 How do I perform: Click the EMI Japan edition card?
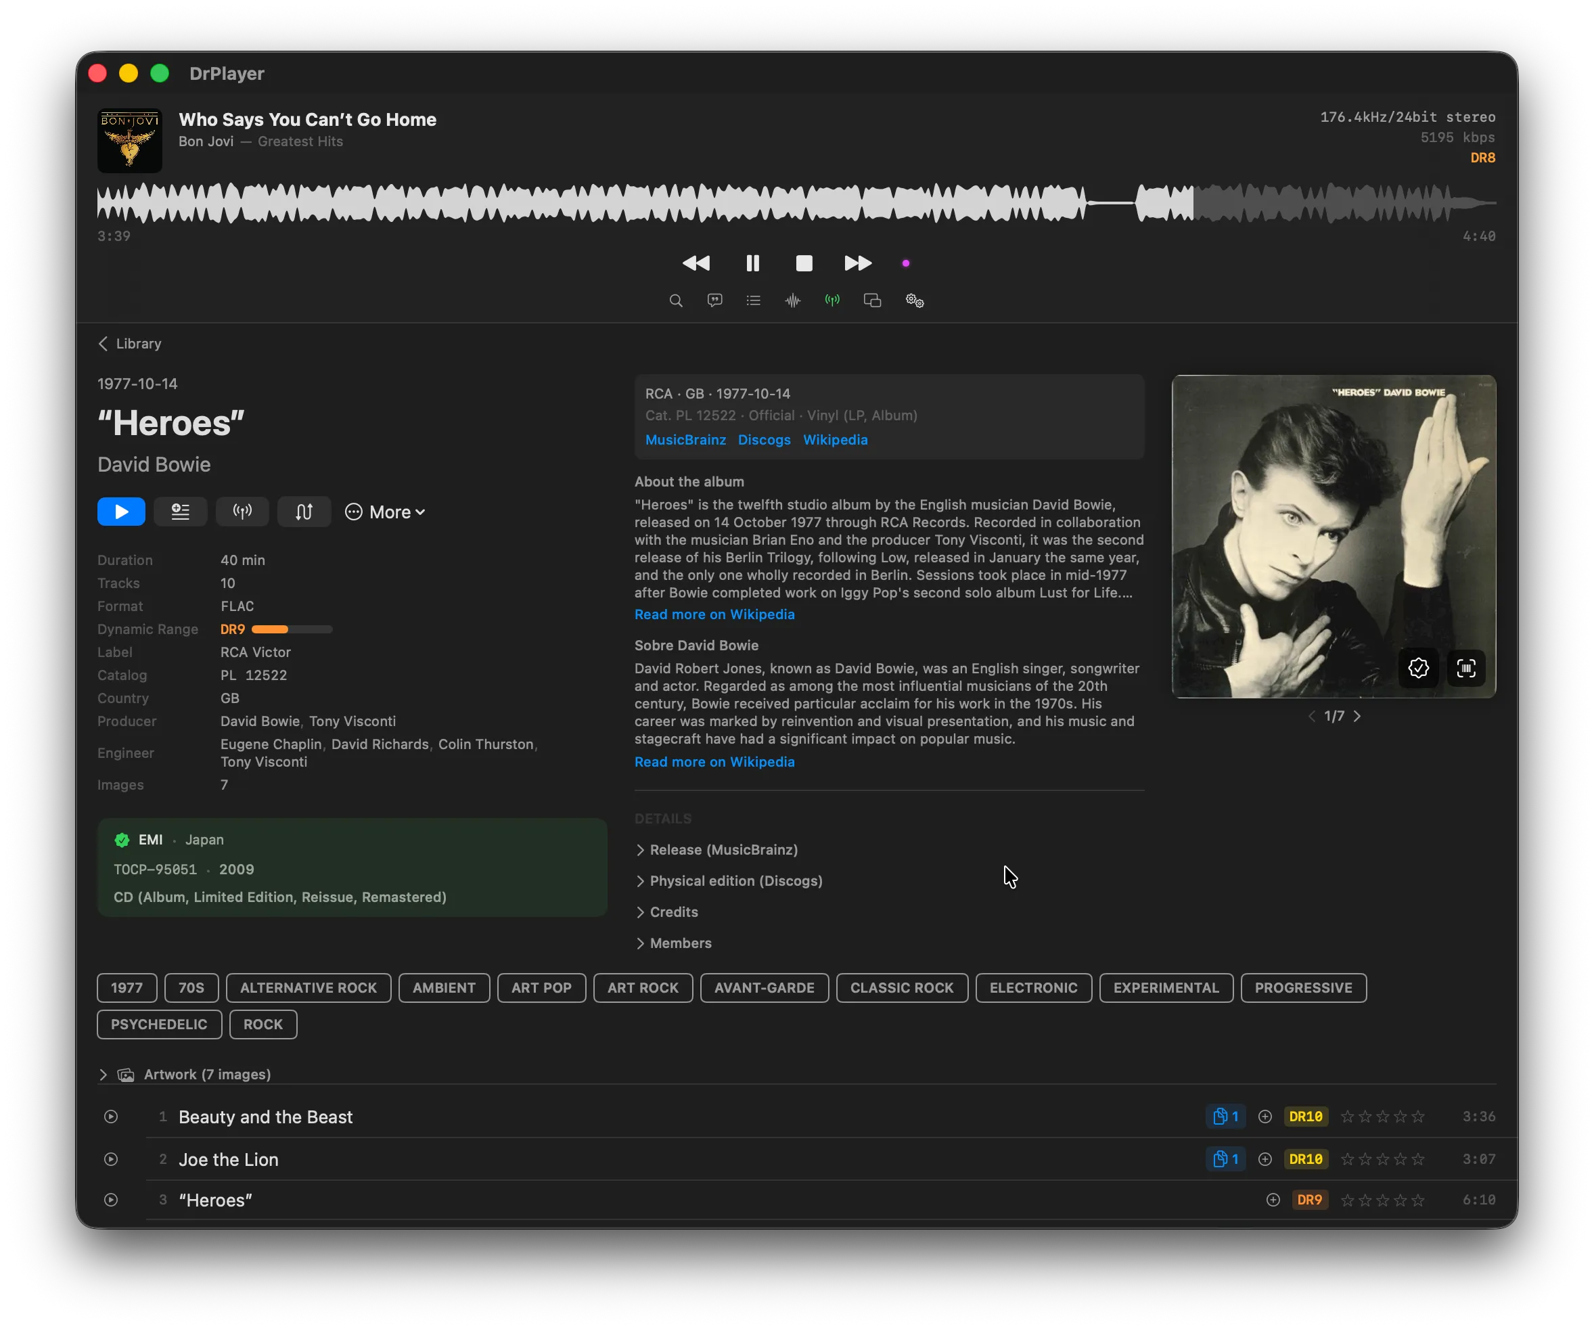352,868
